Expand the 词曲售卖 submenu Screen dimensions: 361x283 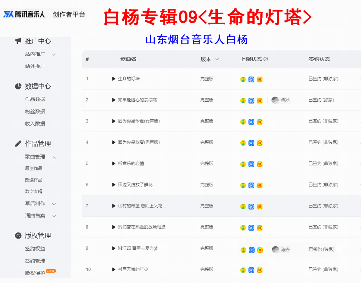click(54, 216)
